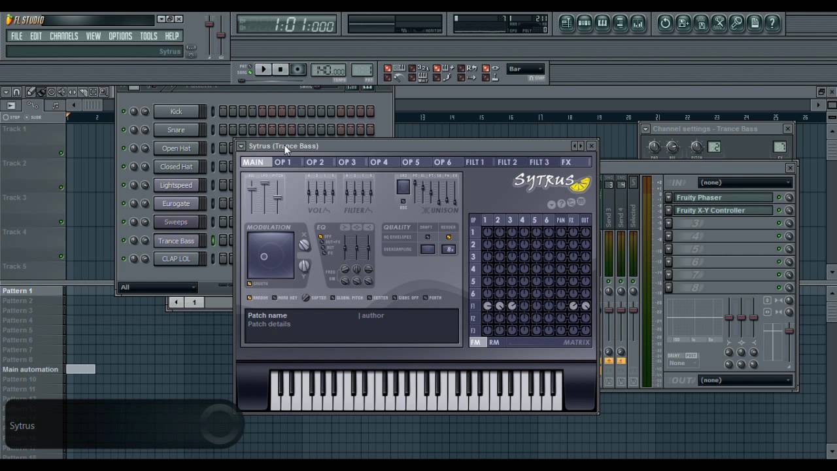Arm recording with the Record button
Image resolution: width=837 pixels, height=471 pixels.
pos(298,69)
